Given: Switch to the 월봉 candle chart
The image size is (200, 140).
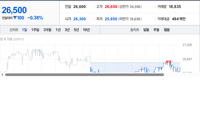Looking at the screenshot, I should tap(167, 30).
